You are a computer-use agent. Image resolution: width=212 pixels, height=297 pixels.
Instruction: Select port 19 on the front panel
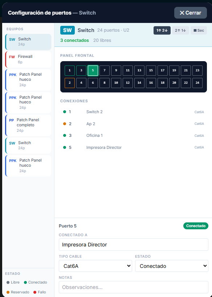point(174,71)
